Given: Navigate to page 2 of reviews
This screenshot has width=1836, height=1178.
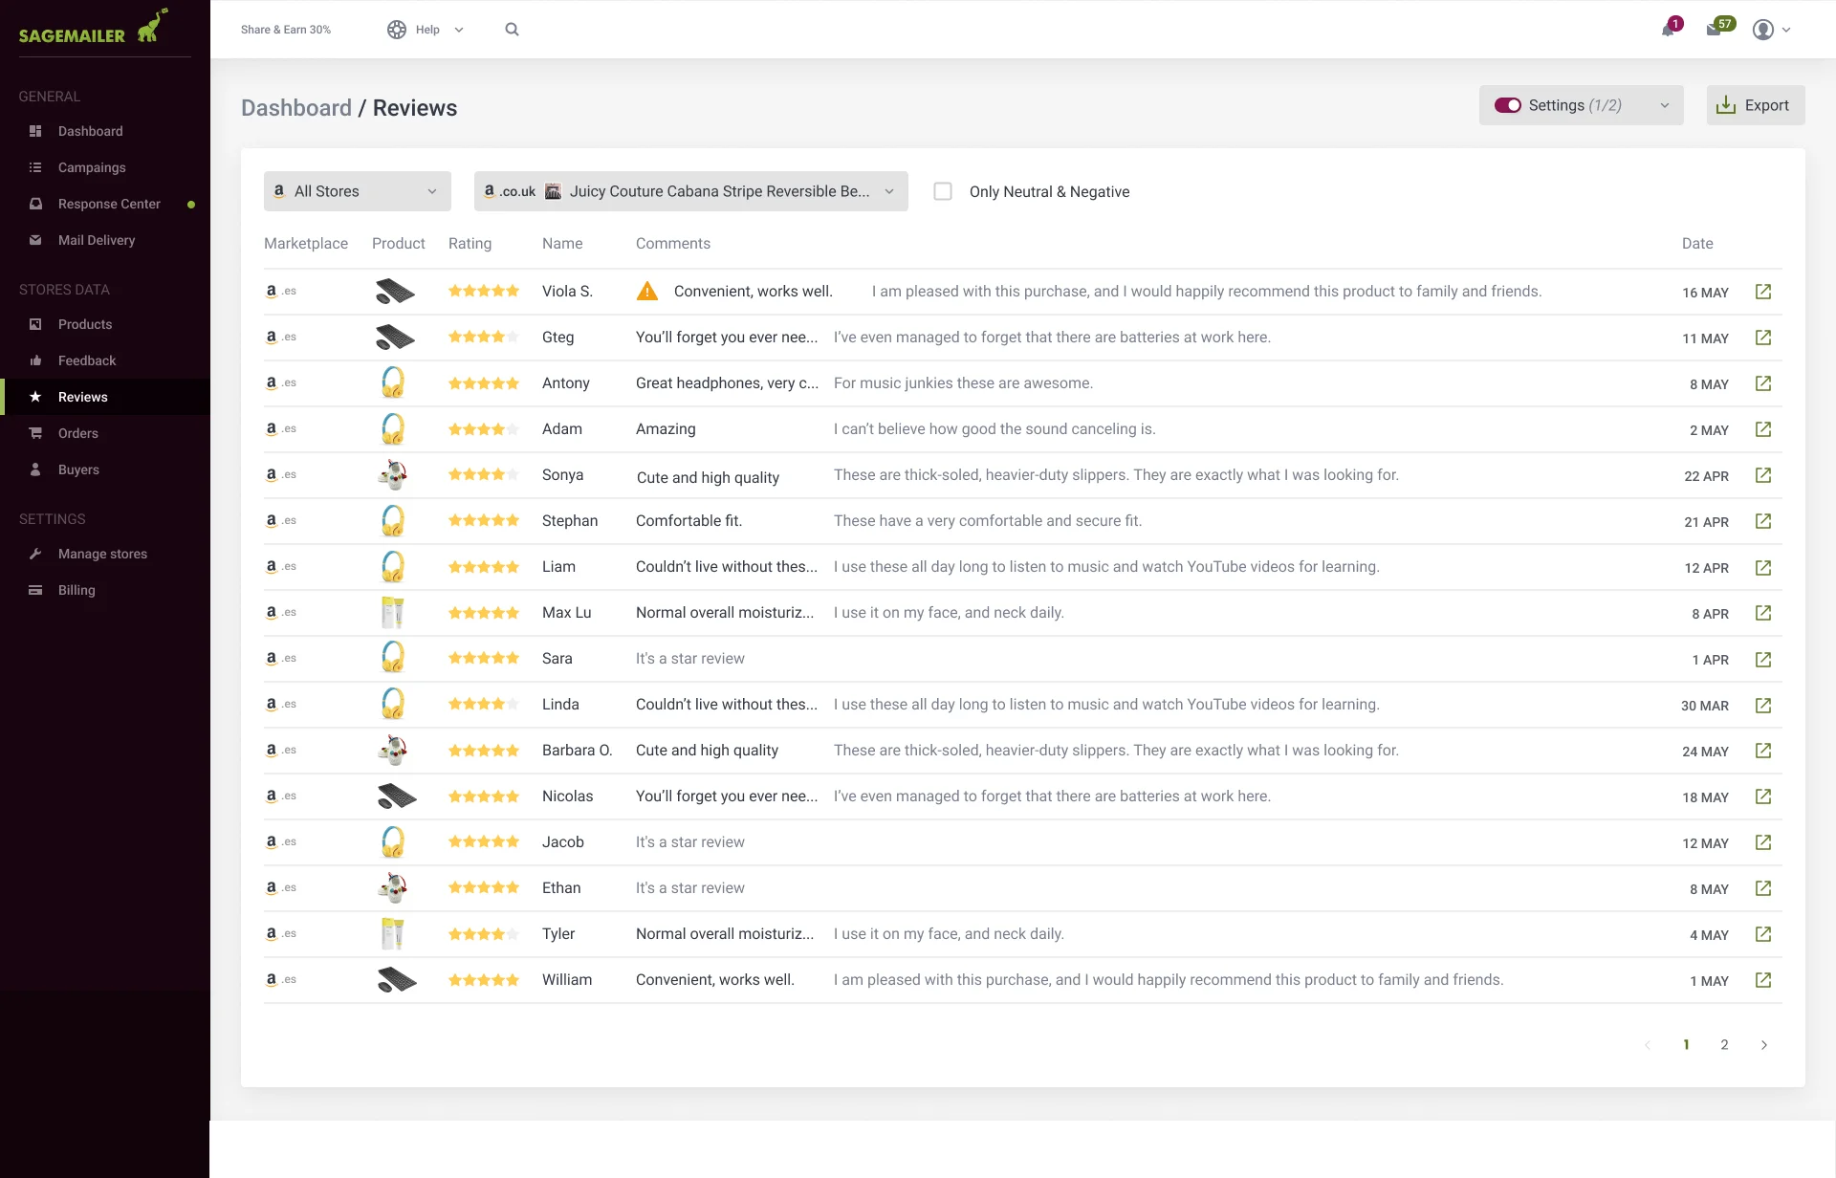Looking at the screenshot, I should 1725,1044.
